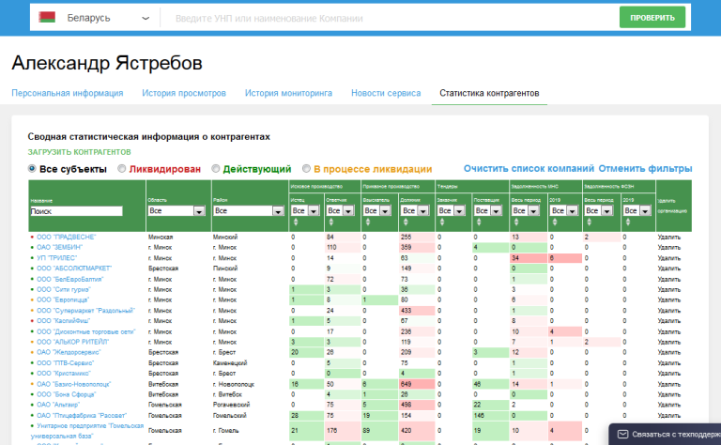Open the МНС Весь период filter dropdown

(526, 210)
